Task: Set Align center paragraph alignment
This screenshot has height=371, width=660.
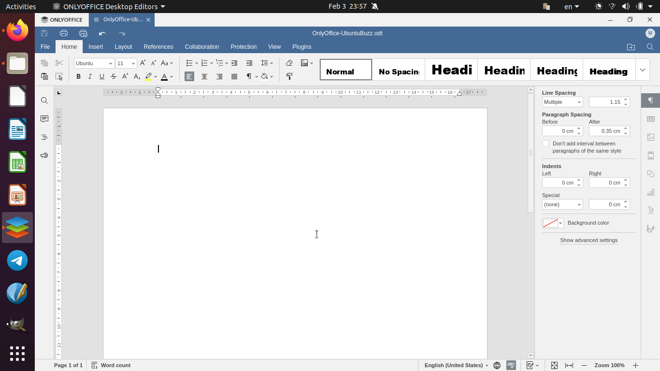Action: click(x=204, y=76)
